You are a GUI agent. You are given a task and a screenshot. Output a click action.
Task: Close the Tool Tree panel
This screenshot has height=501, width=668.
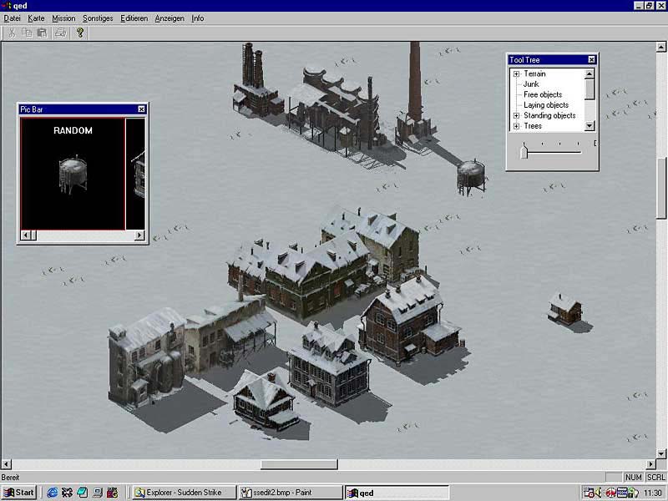[591, 60]
